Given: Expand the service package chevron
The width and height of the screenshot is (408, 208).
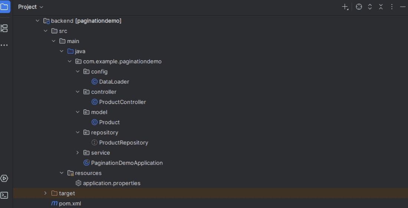Looking at the screenshot, I should pyautogui.click(x=78, y=153).
